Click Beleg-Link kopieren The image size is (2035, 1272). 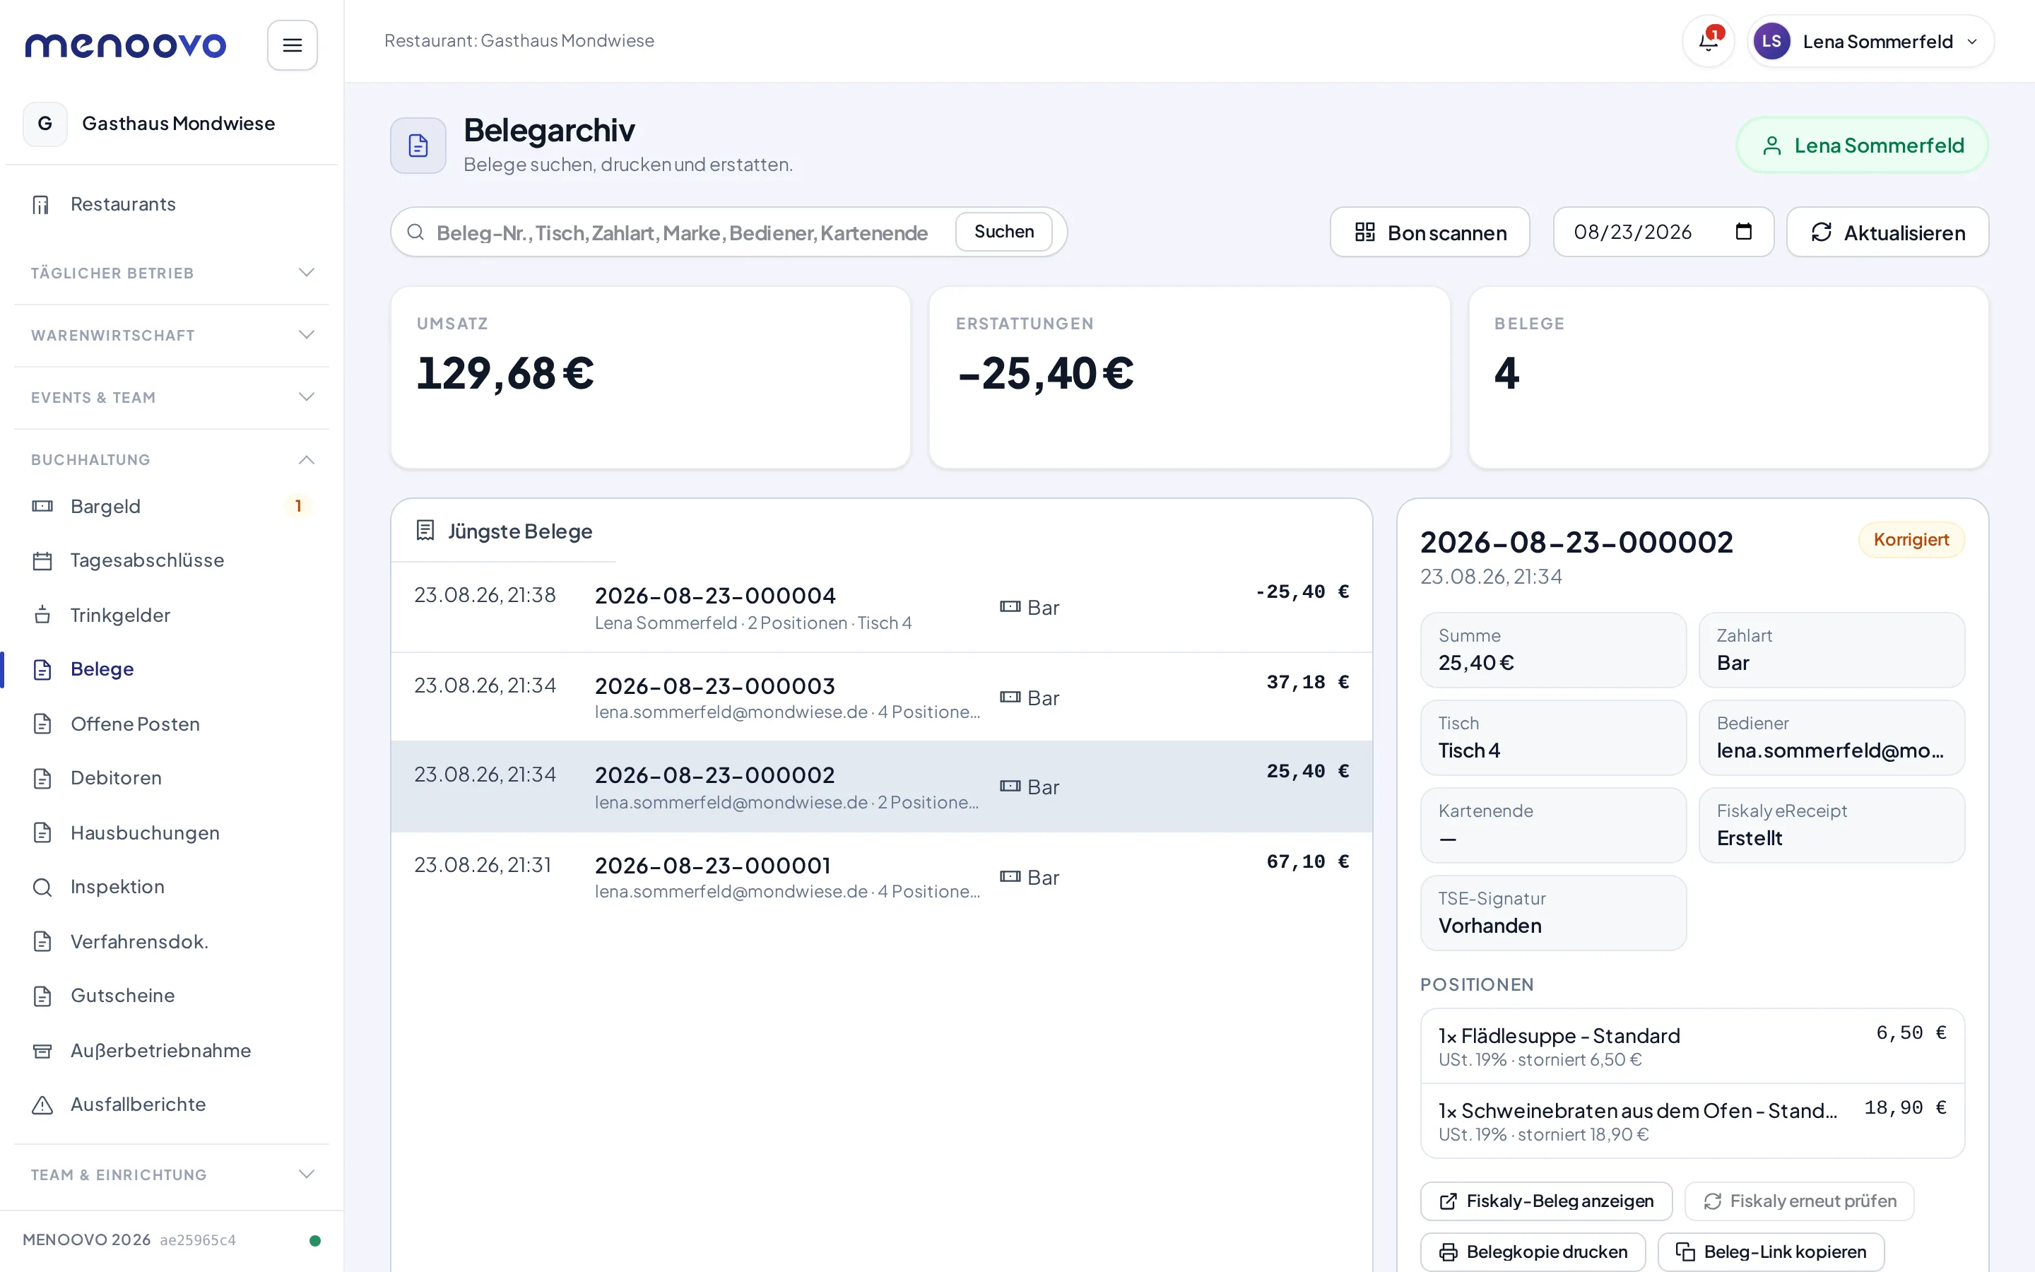click(x=1770, y=1252)
